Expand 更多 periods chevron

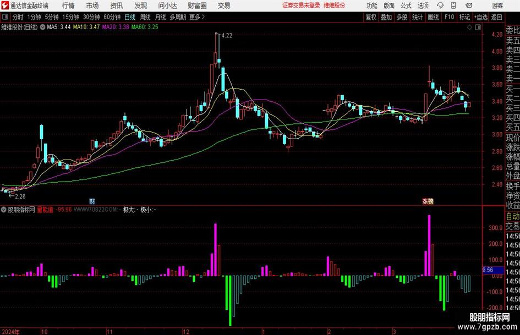pos(203,17)
